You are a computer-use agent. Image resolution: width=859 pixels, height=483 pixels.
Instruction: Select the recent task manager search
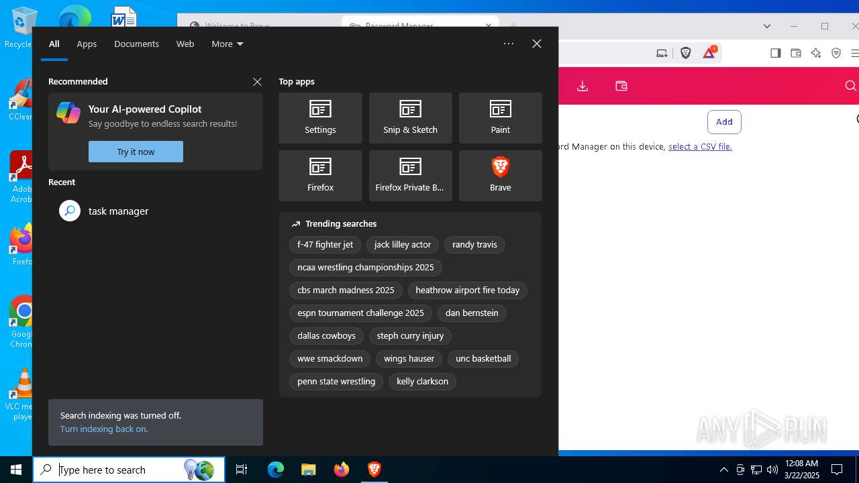pyautogui.click(x=155, y=211)
